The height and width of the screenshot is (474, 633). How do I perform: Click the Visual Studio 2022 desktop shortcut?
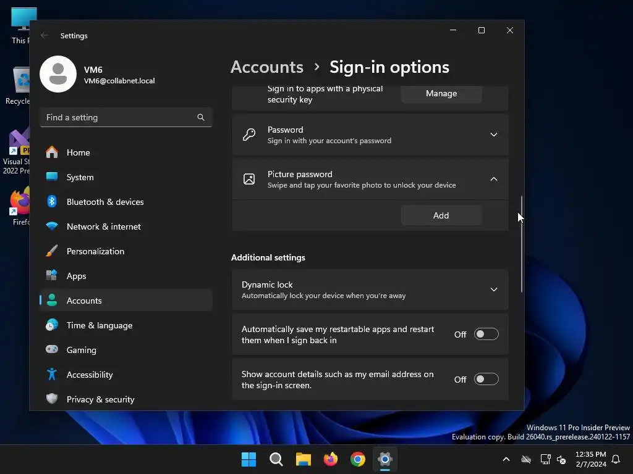[x=16, y=151]
